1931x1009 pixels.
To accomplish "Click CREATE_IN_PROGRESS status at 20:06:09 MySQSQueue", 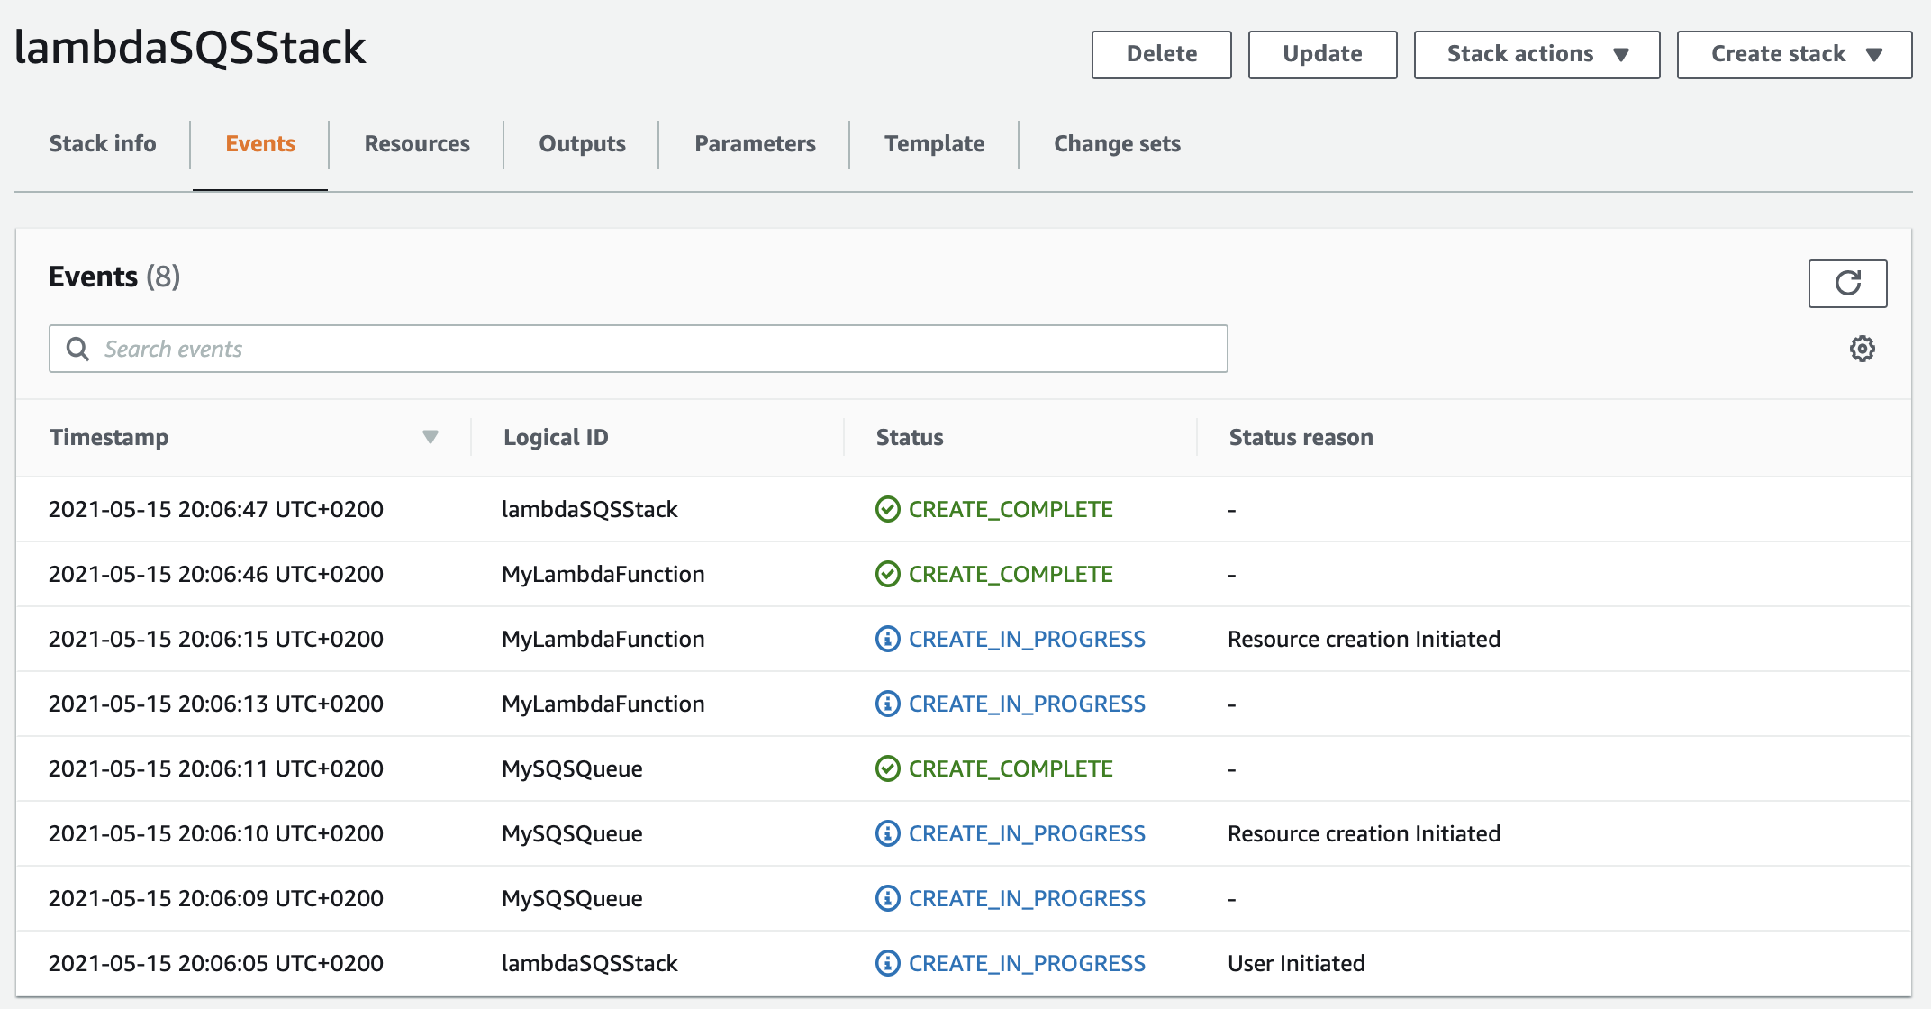I will tap(1027, 898).
